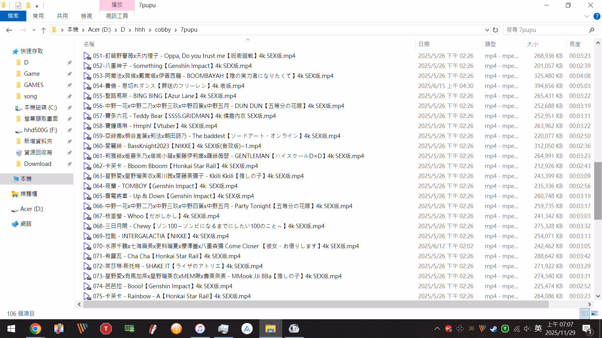Navigate back with the left arrow
602x338 pixels.
point(9,30)
